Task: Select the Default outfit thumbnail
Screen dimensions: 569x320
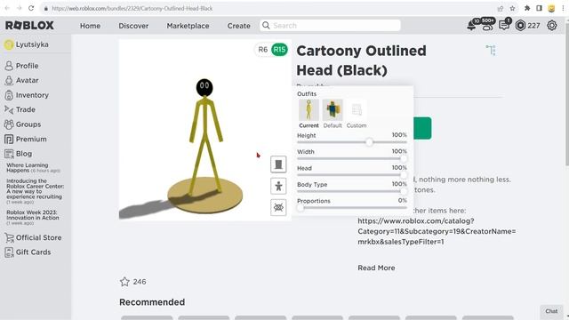Action: coord(333,110)
